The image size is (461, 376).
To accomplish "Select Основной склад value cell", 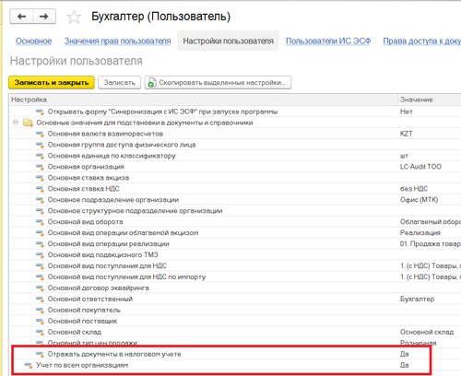I will 427,333.
